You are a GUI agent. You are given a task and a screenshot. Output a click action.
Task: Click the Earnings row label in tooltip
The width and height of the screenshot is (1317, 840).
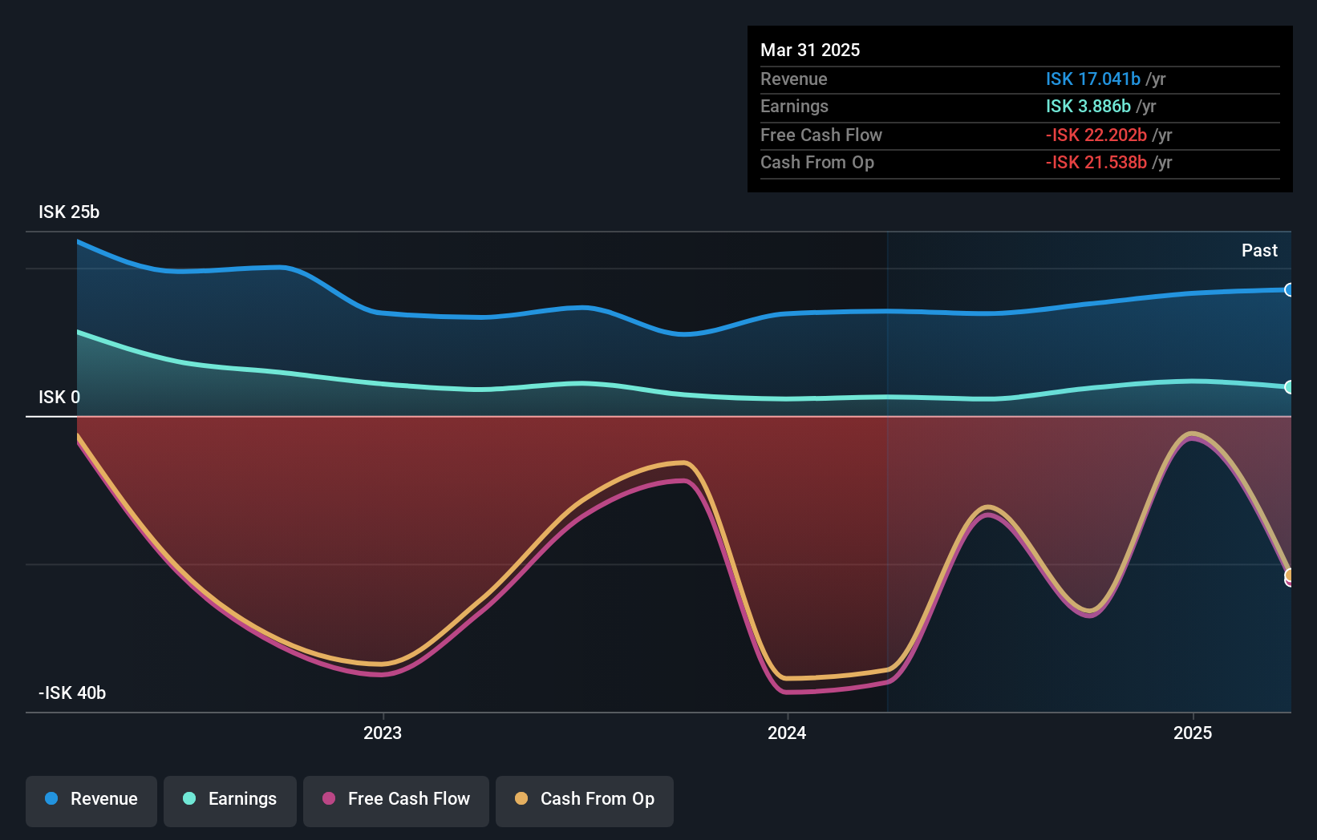pos(794,106)
